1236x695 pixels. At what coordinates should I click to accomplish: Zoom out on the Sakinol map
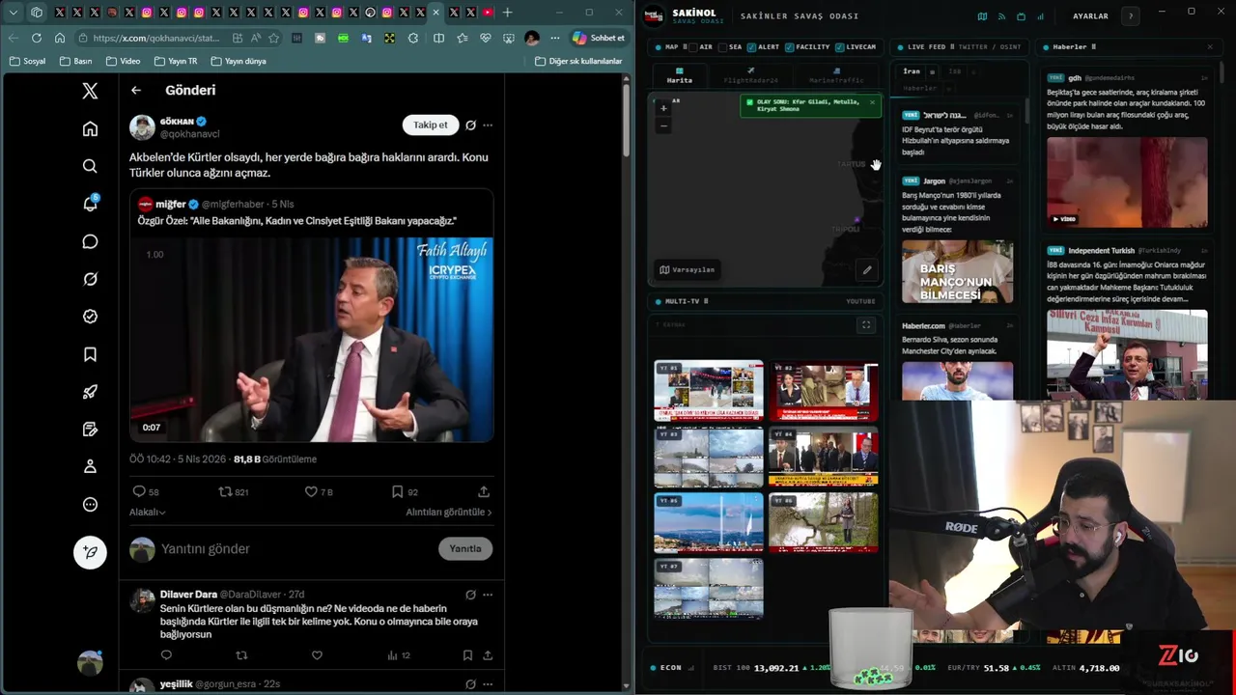[x=663, y=125]
